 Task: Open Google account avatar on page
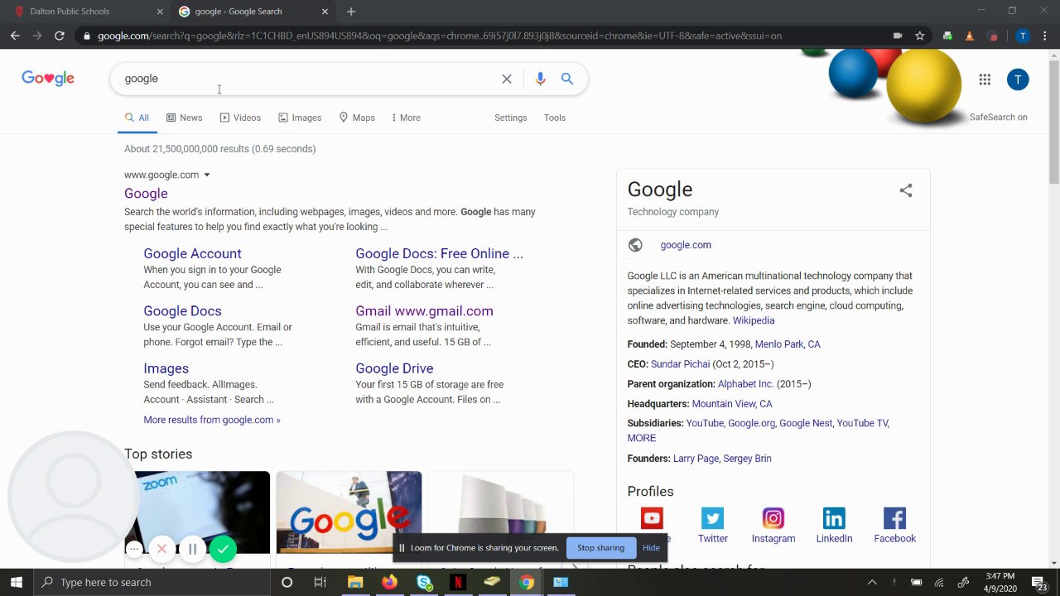1018,79
